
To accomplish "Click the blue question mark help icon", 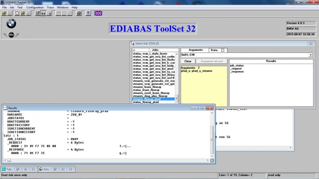I will pos(88,13).
